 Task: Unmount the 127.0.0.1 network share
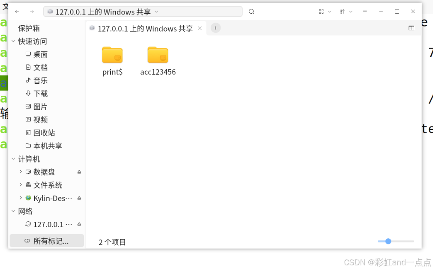pyautogui.click(x=79, y=224)
